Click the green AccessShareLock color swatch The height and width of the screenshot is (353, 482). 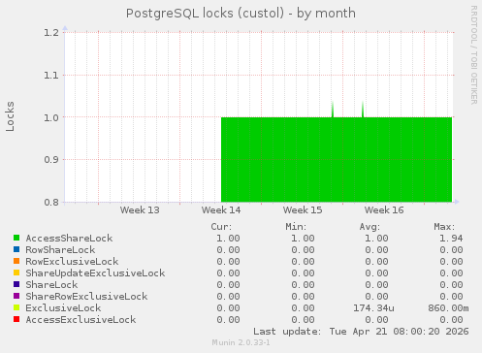[x=16, y=238]
